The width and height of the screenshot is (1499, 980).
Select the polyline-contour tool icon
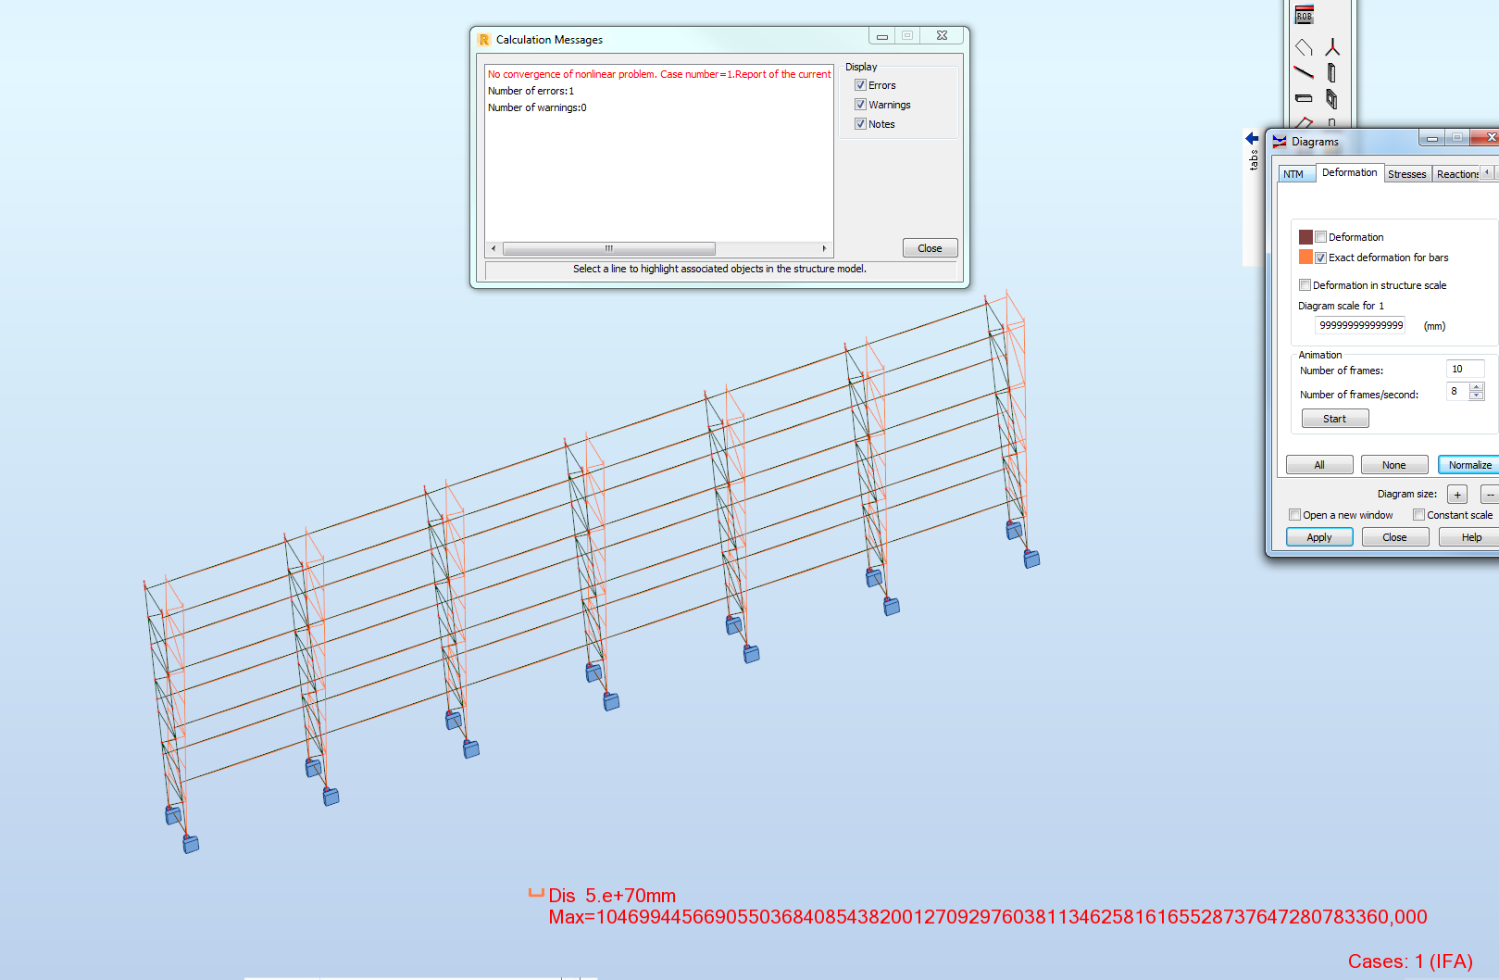pos(1305,46)
